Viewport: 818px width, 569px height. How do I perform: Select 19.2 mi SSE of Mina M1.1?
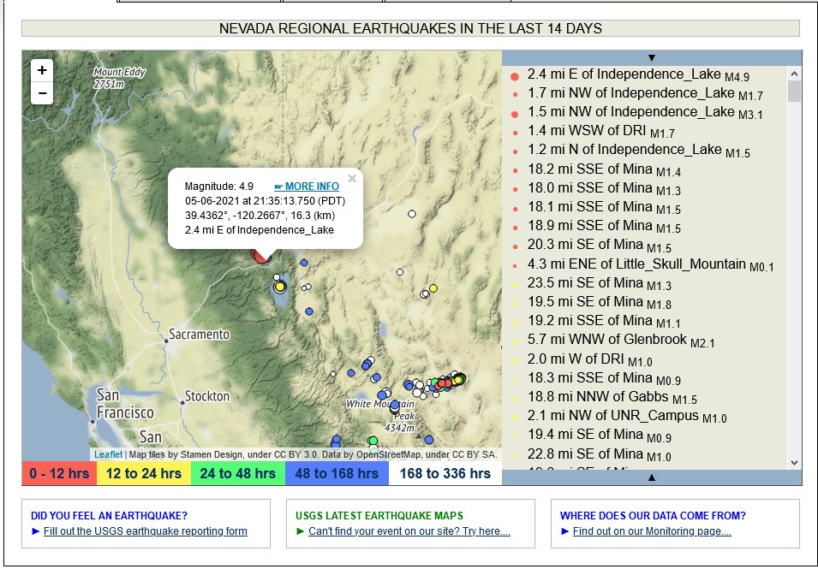click(x=604, y=321)
